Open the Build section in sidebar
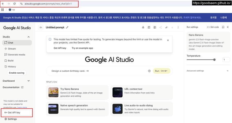The height and width of the screenshot is (123, 232). point(11,61)
